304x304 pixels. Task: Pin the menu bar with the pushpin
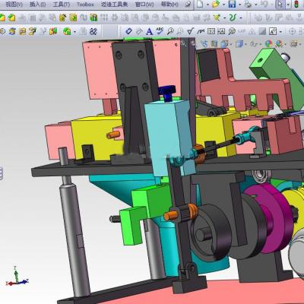point(188,4)
